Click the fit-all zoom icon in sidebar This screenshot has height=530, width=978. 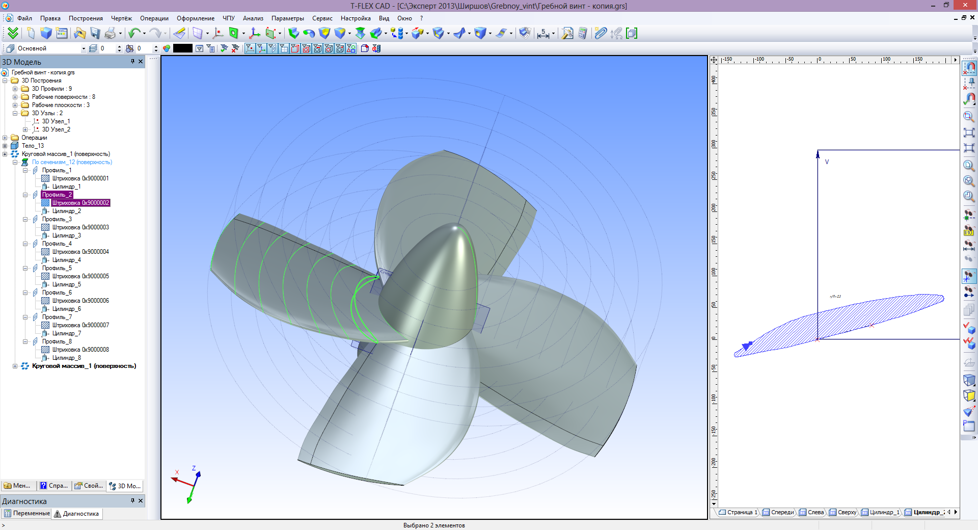pyautogui.click(x=969, y=132)
